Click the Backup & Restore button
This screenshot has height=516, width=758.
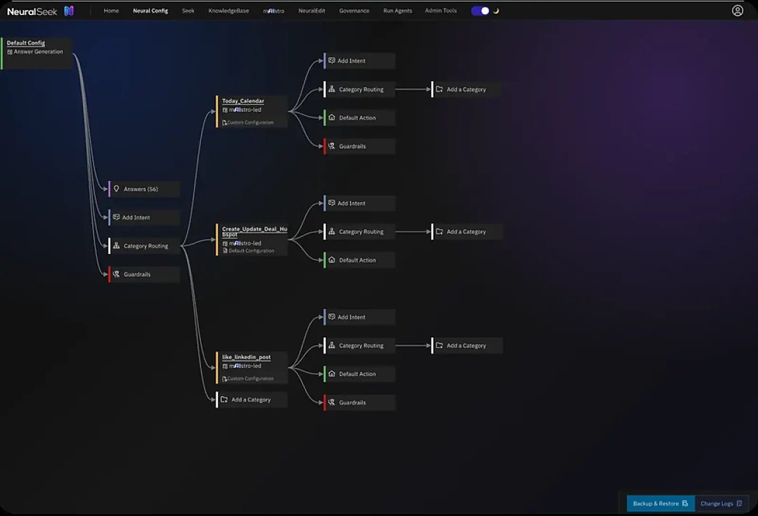click(x=660, y=503)
